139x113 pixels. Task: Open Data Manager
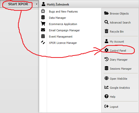point(57,18)
